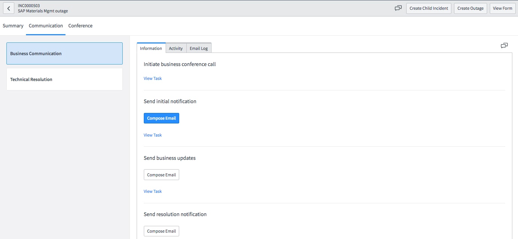This screenshot has height=239, width=518.
Task: Click the pop-out icon above Information panel
Action: point(504,45)
